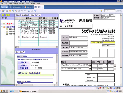Open the 添付ファイル tab in preview
Screen dimensions: 123x93
23,73
